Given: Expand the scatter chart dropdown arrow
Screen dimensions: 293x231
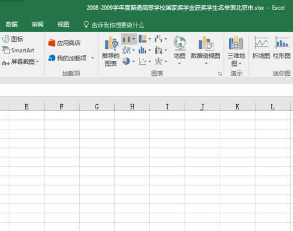Looking at the screenshot, I should tap(149, 62).
